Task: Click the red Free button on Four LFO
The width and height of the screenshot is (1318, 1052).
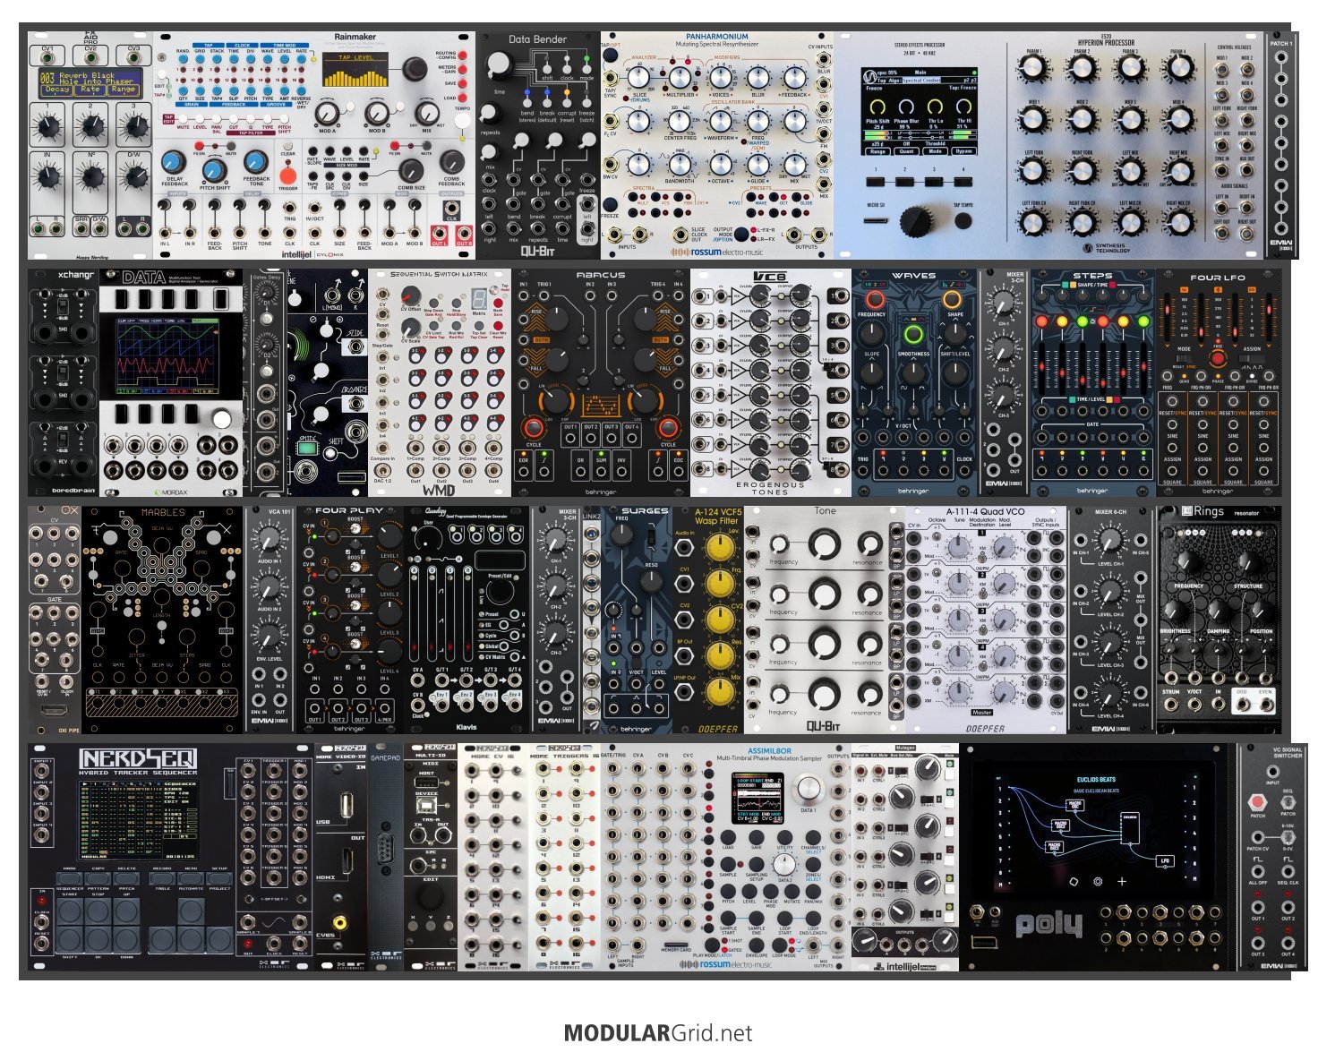Action: pos(1218,360)
